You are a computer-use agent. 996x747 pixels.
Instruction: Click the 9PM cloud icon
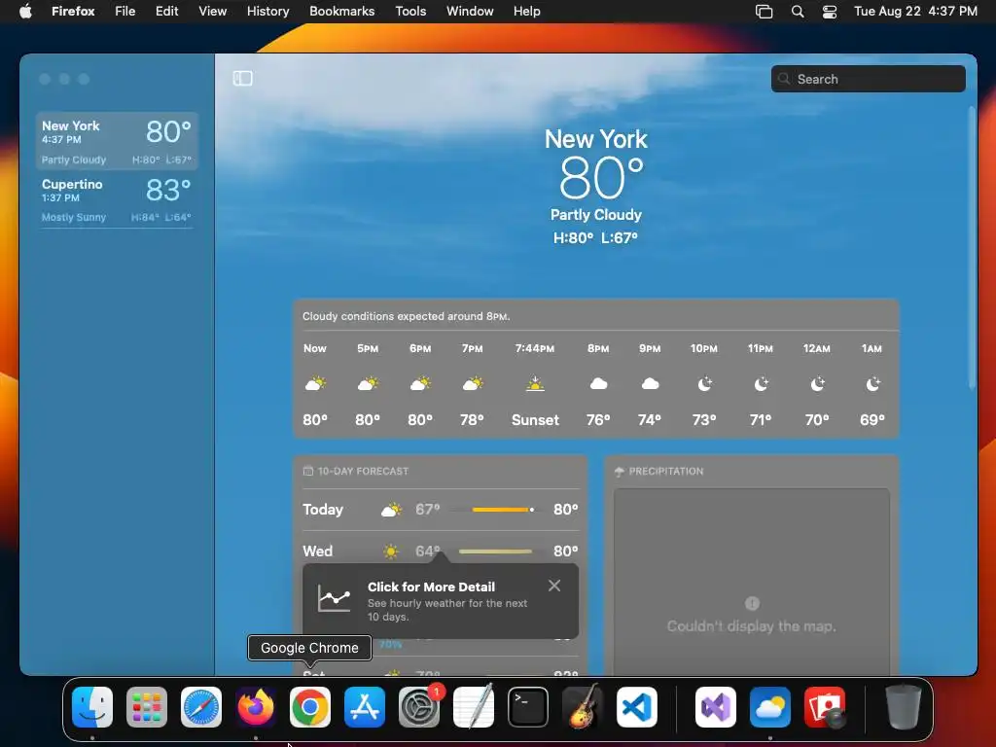[650, 383]
